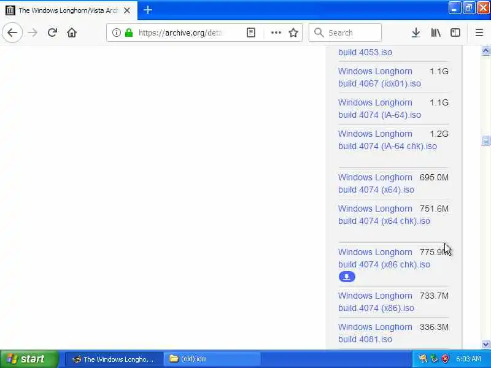The height and width of the screenshot is (368, 491).
Task: Open the downloads panel arrow
Action: tap(416, 33)
